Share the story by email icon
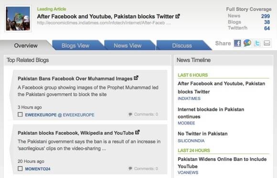The image size is (277, 178). 267,43
